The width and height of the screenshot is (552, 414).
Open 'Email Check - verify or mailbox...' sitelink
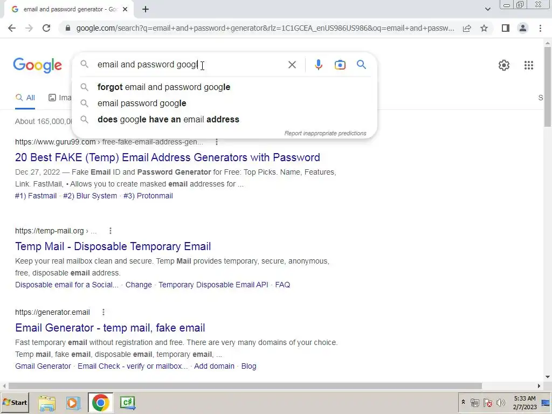pyautogui.click(x=133, y=366)
